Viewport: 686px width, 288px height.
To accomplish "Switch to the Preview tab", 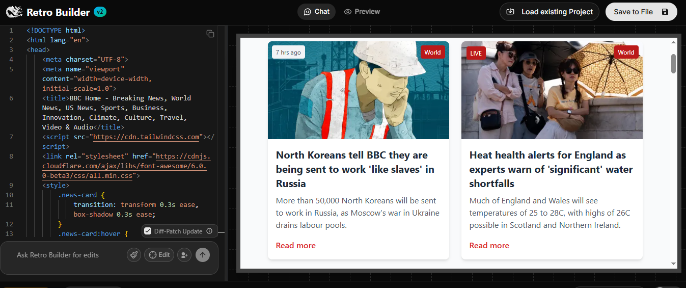I will click(x=362, y=12).
